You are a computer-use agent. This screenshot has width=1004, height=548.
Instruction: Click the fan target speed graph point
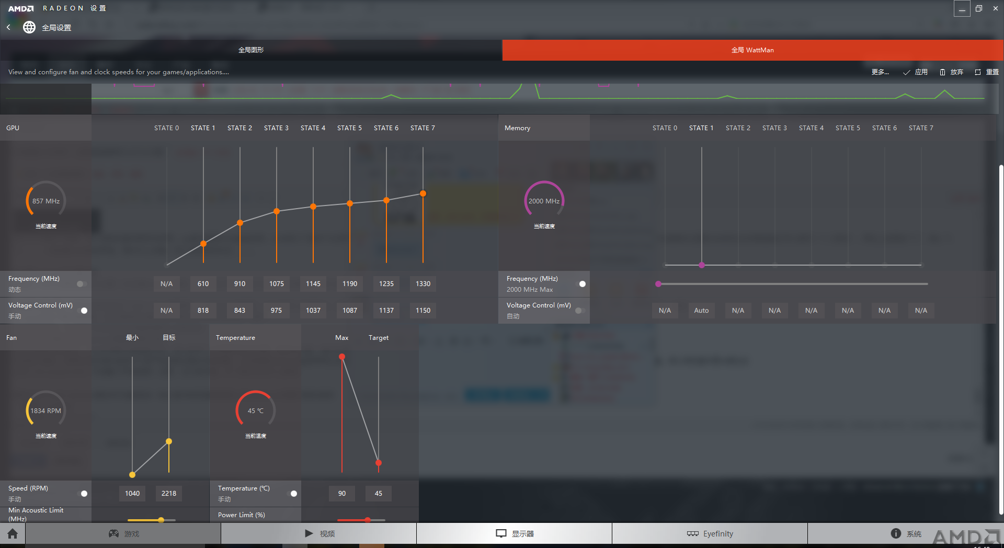[169, 441]
